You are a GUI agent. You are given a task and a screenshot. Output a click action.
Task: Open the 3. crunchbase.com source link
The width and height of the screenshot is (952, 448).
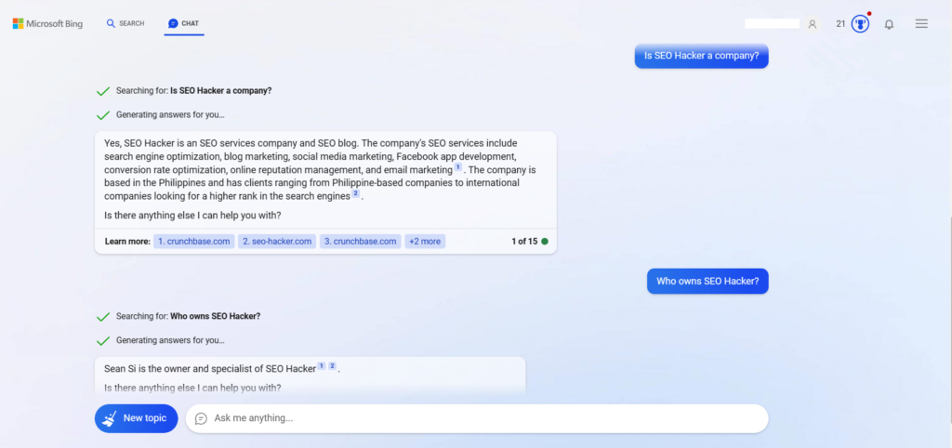(360, 242)
